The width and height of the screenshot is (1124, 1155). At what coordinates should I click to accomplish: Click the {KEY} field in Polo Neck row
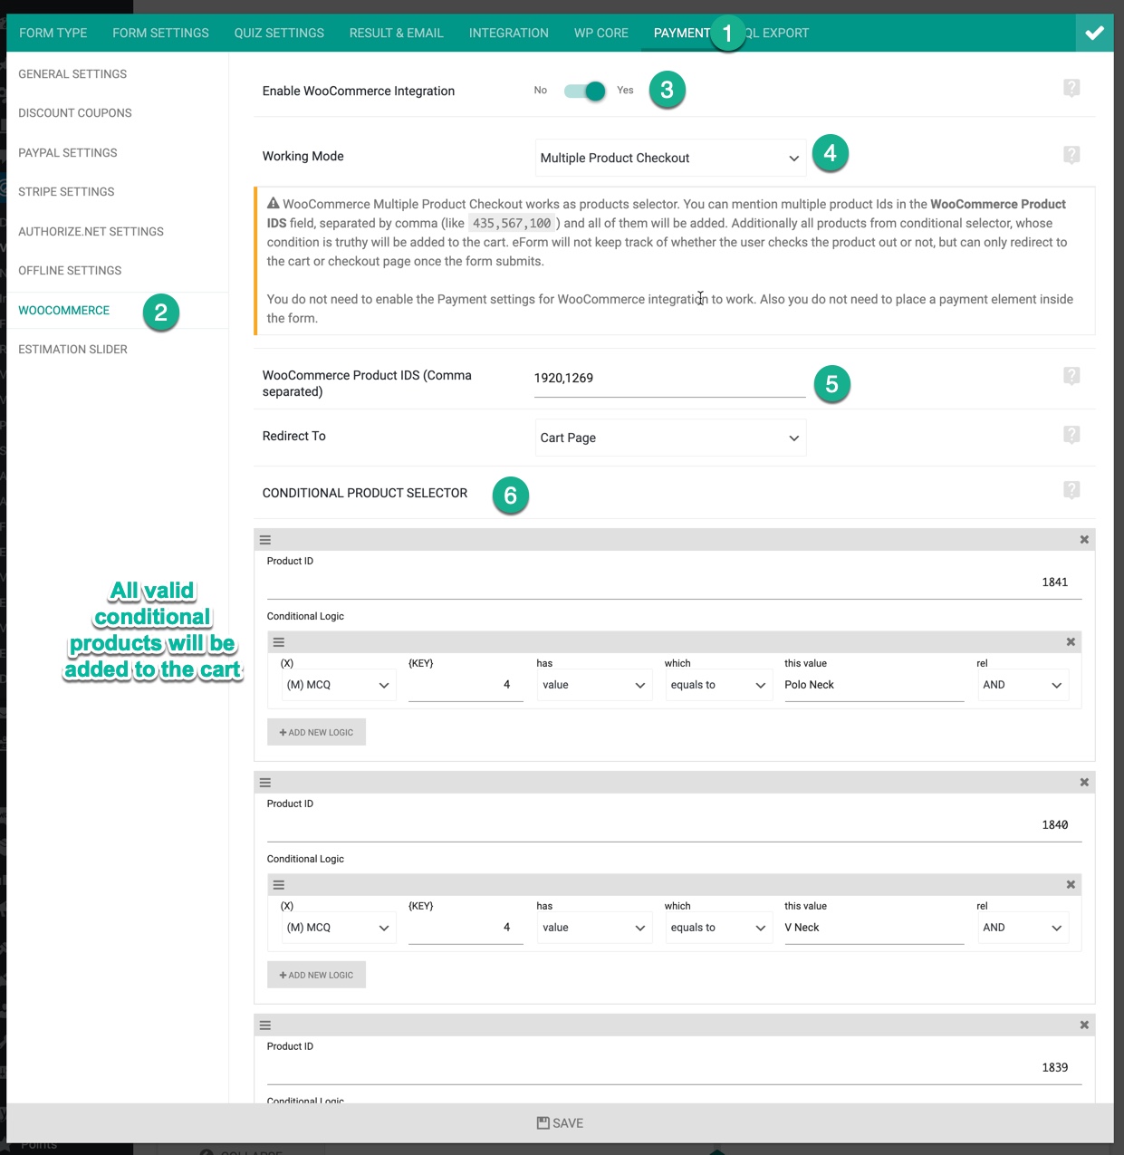tap(466, 685)
